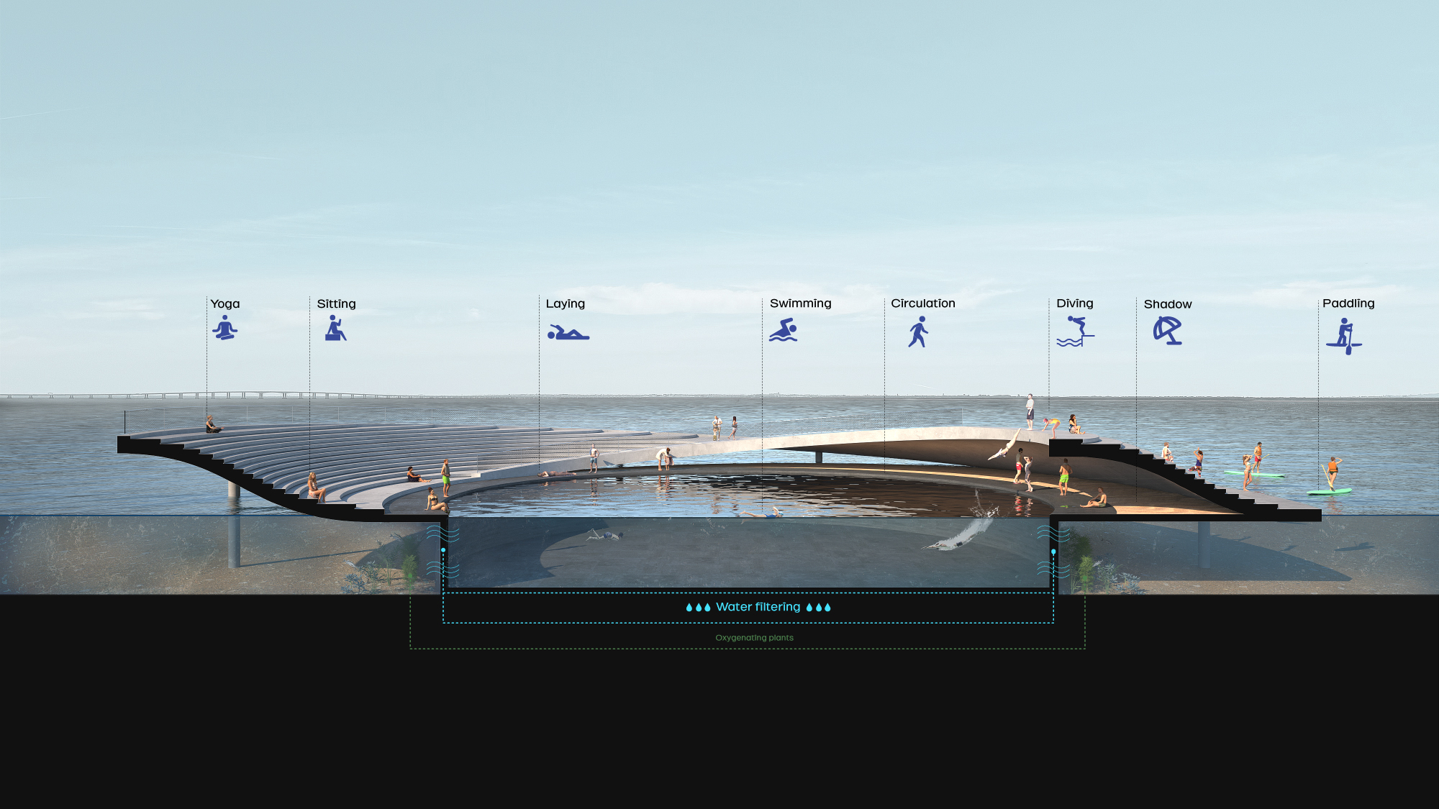The width and height of the screenshot is (1439, 809).
Task: Click the Diving text label
Action: pyautogui.click(x=1075, y=303)
